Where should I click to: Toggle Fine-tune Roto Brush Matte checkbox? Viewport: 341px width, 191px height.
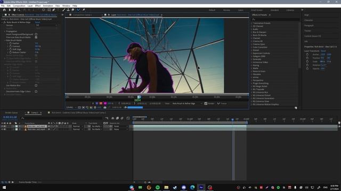point(36,38)
